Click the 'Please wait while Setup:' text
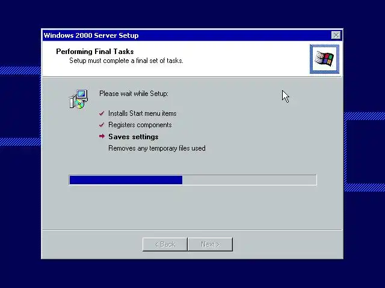This screenshot has height=288, width=385. click(x=134, y=94)
